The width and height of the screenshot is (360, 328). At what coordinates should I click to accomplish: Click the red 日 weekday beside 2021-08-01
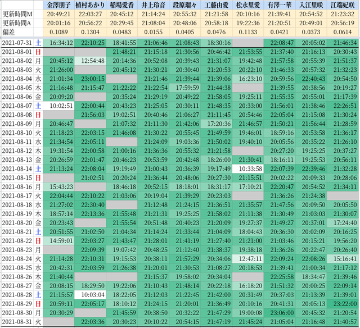38,52
